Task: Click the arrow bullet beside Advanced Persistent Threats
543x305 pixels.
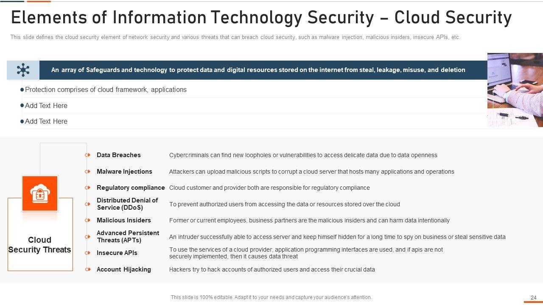Action: 88,236
